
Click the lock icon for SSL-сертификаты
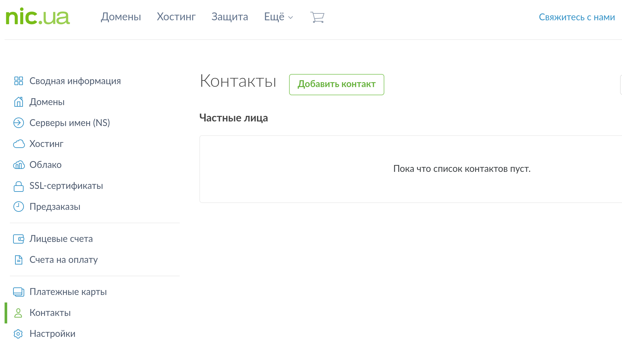coord(19,186)
